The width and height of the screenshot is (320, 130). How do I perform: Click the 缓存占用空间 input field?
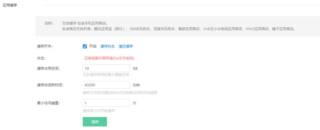tap(106, 68)
